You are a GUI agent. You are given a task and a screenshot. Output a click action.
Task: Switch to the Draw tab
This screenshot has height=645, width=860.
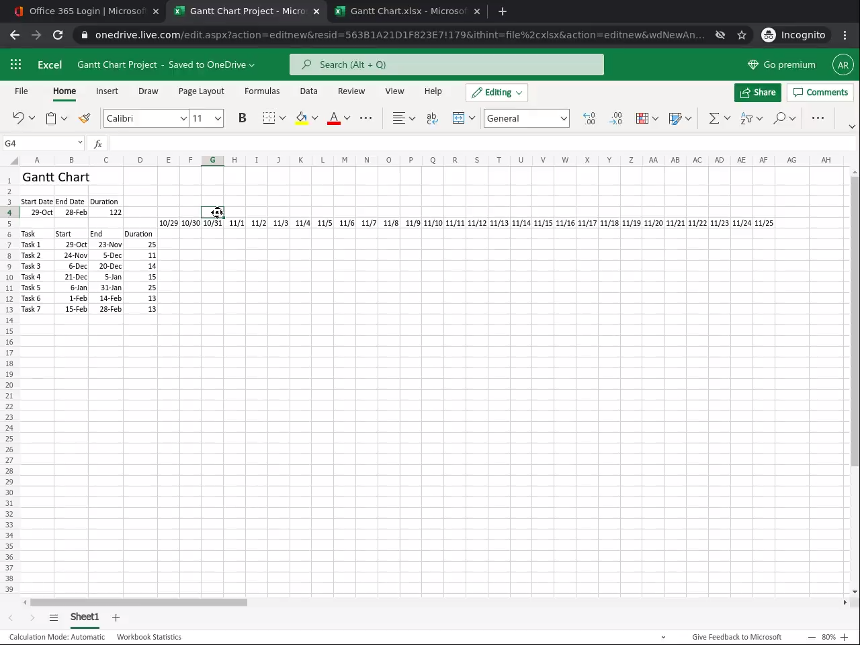point(148,91)
